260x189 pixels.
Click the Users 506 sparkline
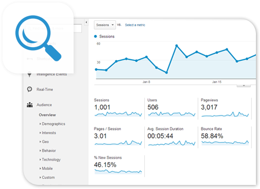point(172,114)
